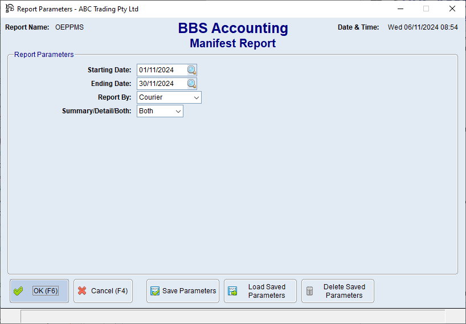Click the Delete Saved Parameters button
The image size is (466, 324).
(338, 291)
